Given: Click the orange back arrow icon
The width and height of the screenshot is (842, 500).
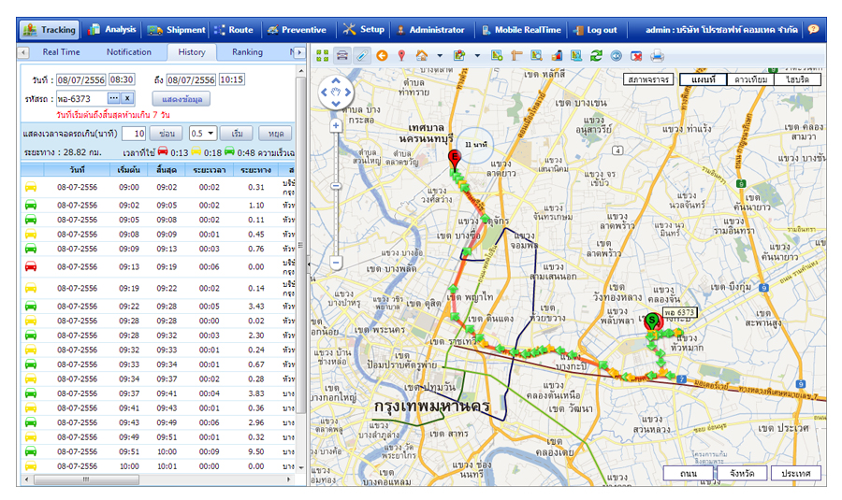Looking at the screenshot, I should (382, 55).
